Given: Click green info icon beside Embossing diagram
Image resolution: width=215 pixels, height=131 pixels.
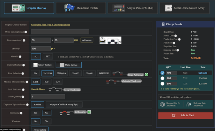Looking at the screenshot, I should (x=89, y=112).
